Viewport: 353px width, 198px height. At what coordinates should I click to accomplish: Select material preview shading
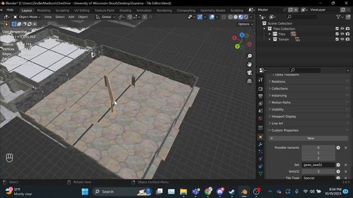240,17
